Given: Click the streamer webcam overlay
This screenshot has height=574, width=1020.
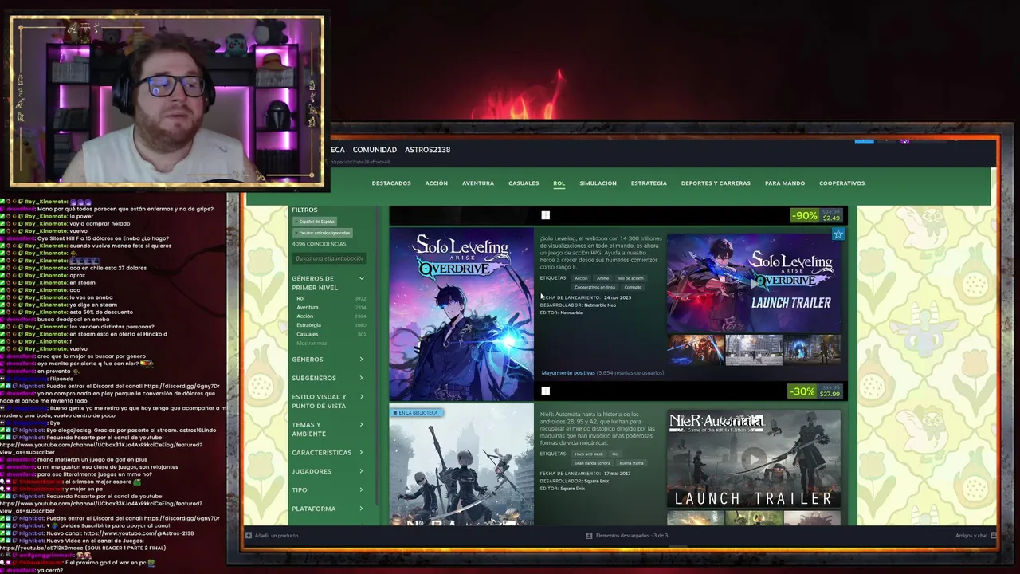Looking at the screenshot, I should 167,102.
